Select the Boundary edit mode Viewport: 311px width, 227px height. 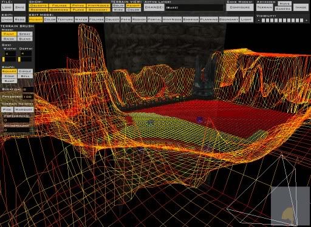228,19
